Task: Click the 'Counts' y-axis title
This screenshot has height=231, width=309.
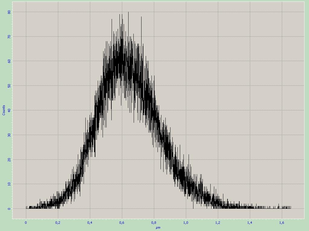Action: click(x=4, y=110)
